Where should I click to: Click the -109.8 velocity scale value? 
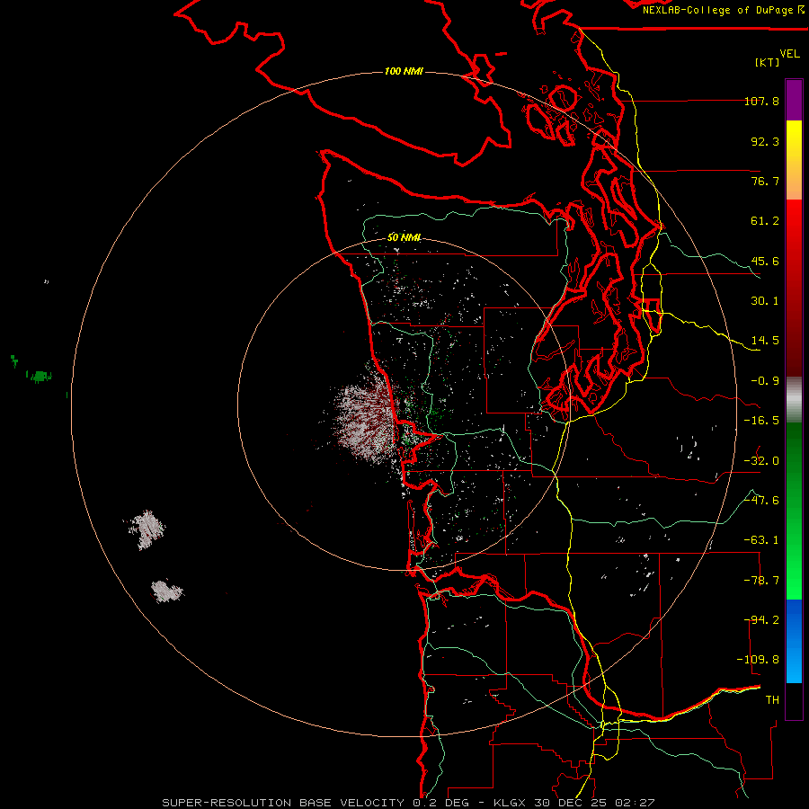(x=758, y=660)
